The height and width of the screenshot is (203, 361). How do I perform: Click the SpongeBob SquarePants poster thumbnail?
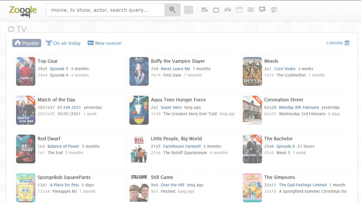point(26,188)
